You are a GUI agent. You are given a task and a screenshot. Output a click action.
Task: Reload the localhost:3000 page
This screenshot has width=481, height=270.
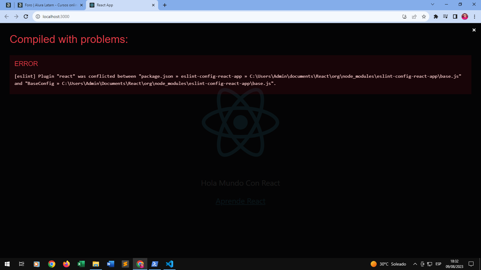[26, 16]
